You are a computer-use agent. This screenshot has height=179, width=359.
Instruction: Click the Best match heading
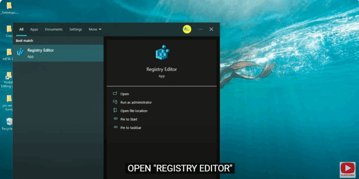24,41
